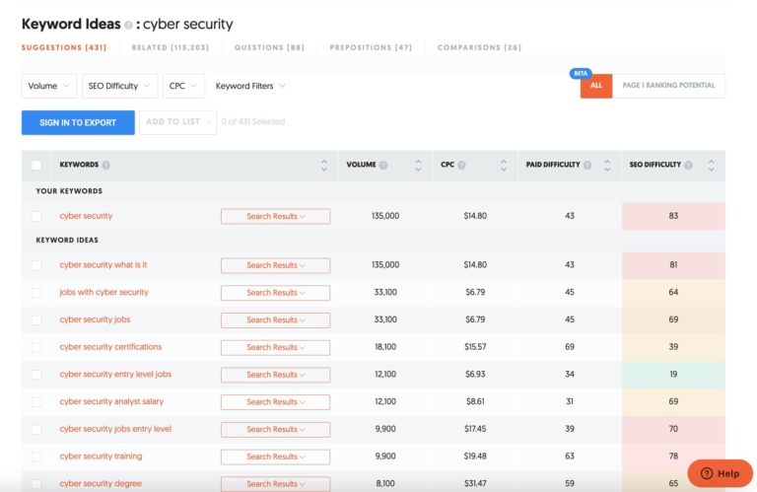The image size is (757, 492).
Task: Click the info icon beside VOLUME header
Action: (383, 166)
